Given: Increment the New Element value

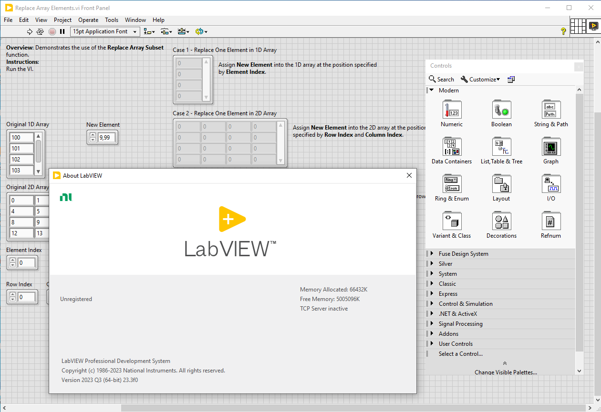Looking at the screenshot, I should [x=93, y=135].
